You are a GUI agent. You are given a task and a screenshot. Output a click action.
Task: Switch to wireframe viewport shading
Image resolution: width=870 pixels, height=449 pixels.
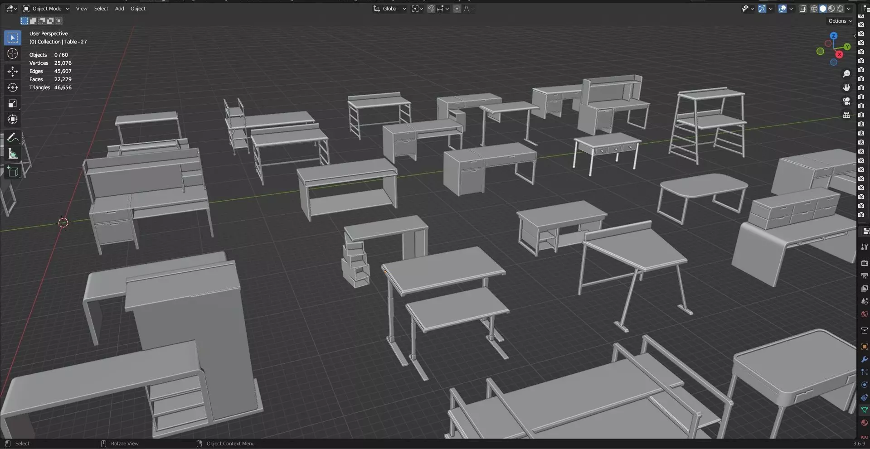[x=814, y=9]
